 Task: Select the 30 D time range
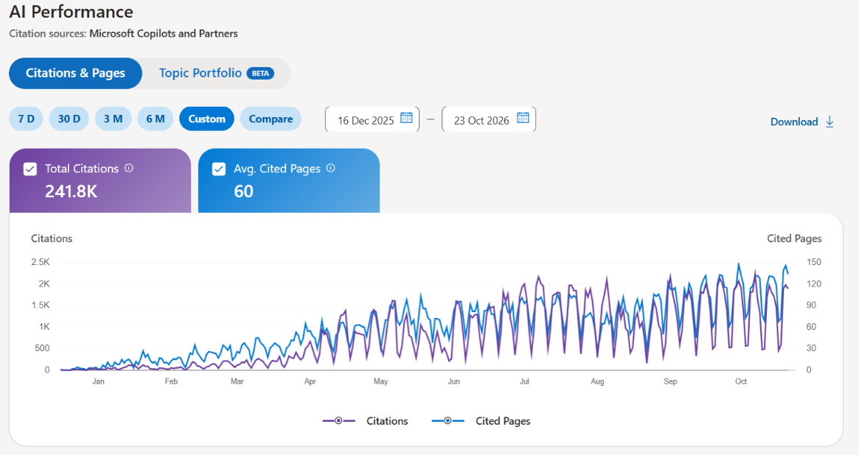point(69,119)
